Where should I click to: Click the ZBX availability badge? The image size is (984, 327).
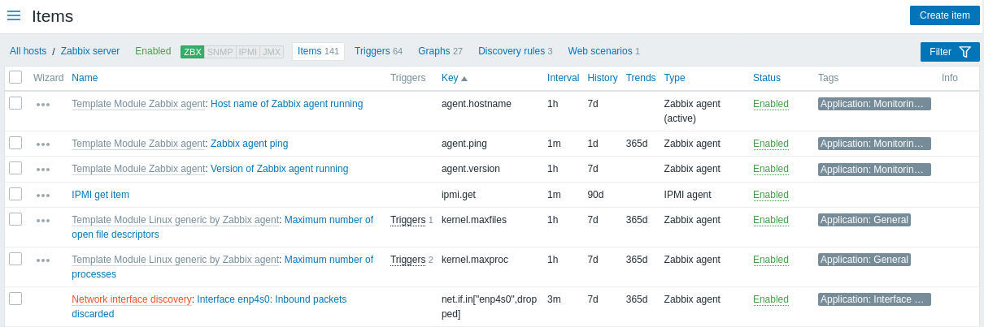pos(193,52)
